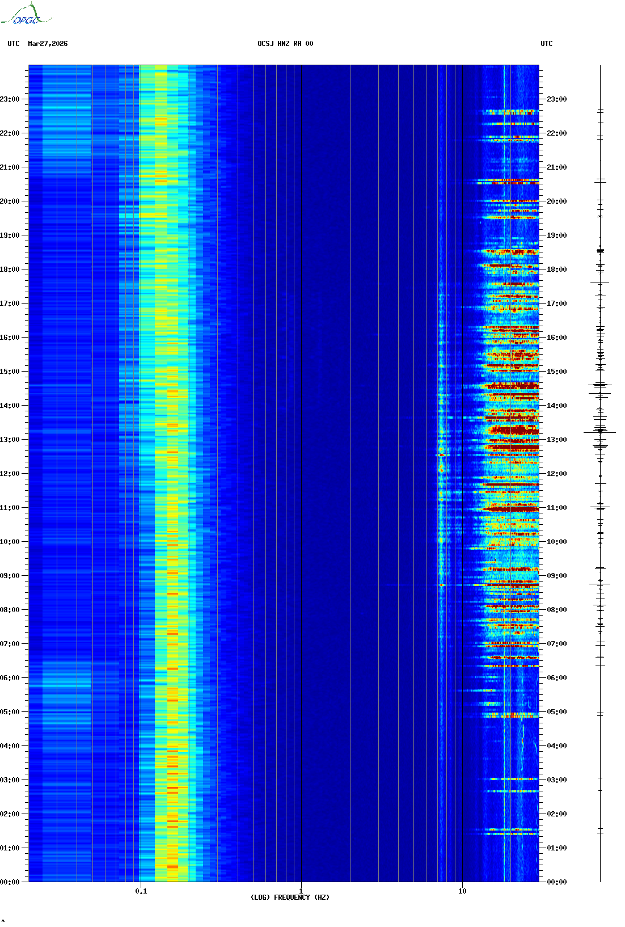Click the black vertical line at 0.1 Hz
The width and height of the screenshot is (625, 927).
coord(140,454)
